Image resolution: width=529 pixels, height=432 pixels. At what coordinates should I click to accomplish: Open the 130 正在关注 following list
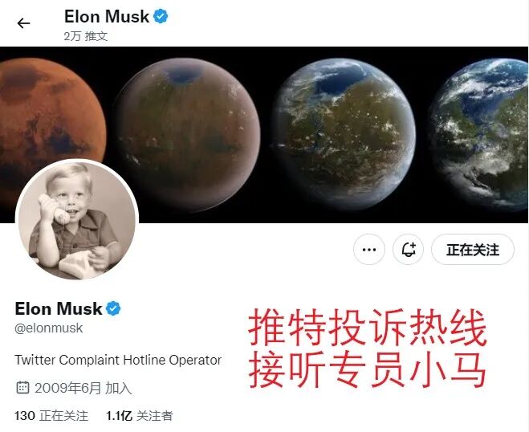click(51, 415)
